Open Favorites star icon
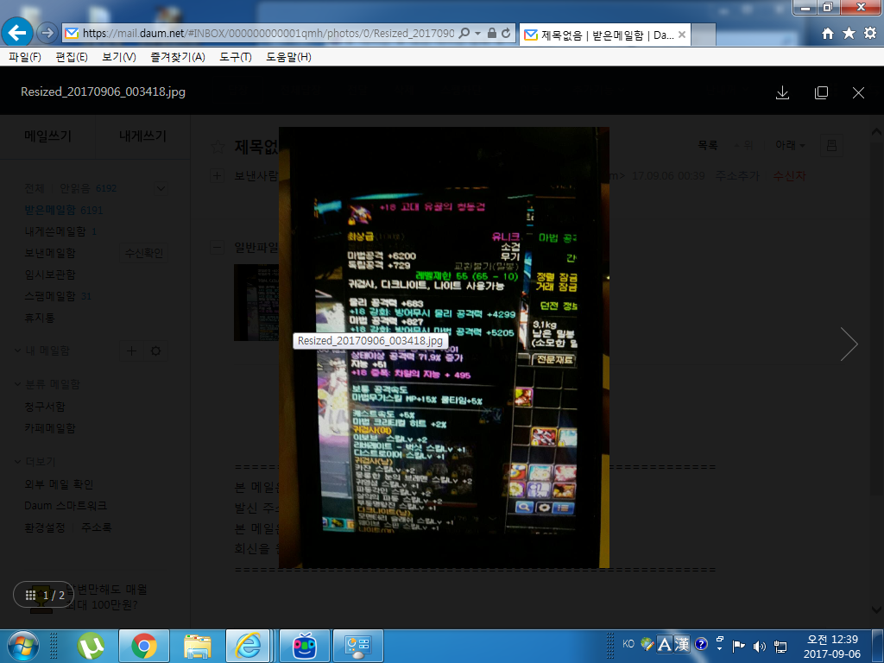 pyautogui.click(x=849, y=34)
